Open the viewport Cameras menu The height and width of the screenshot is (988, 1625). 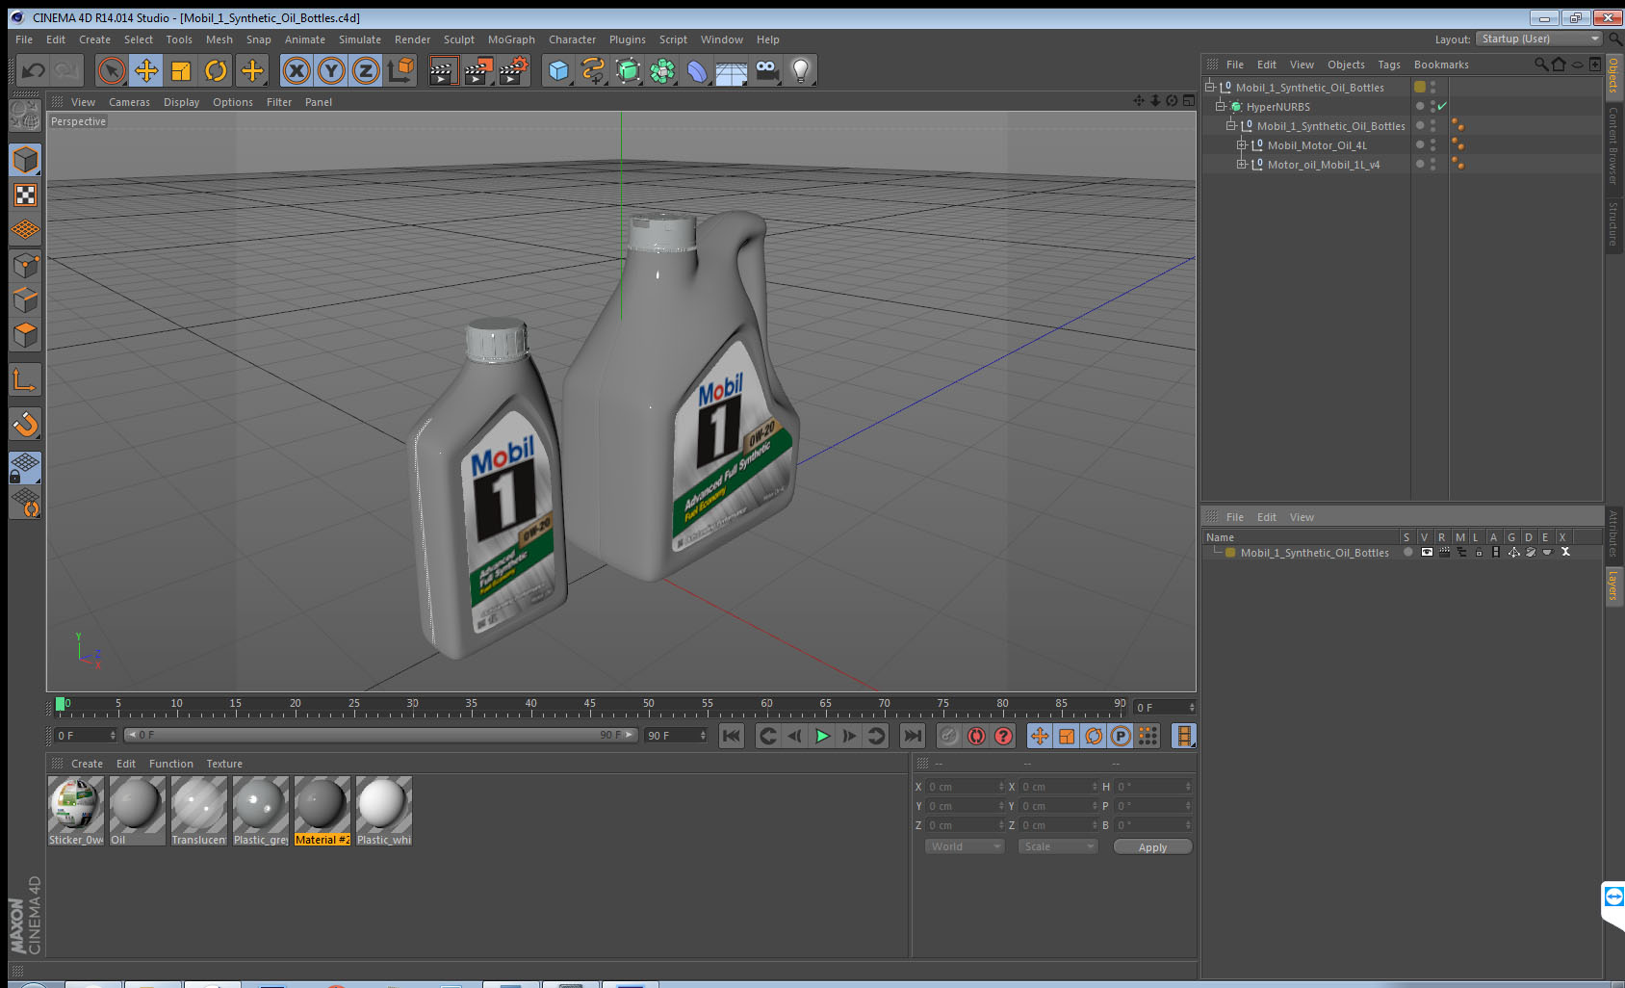click(129, 102)
